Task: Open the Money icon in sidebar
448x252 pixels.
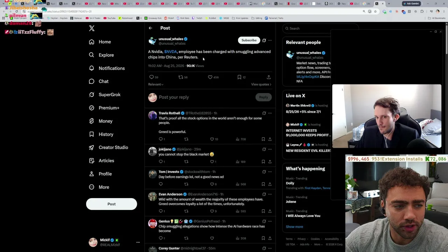Action: tap(91, 121)
